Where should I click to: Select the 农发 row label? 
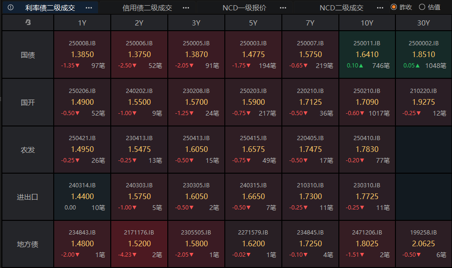click(x=28, y=150)
